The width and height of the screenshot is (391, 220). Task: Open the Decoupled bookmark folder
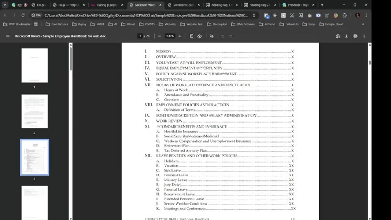pyautogui.click(x=217, y=24)
